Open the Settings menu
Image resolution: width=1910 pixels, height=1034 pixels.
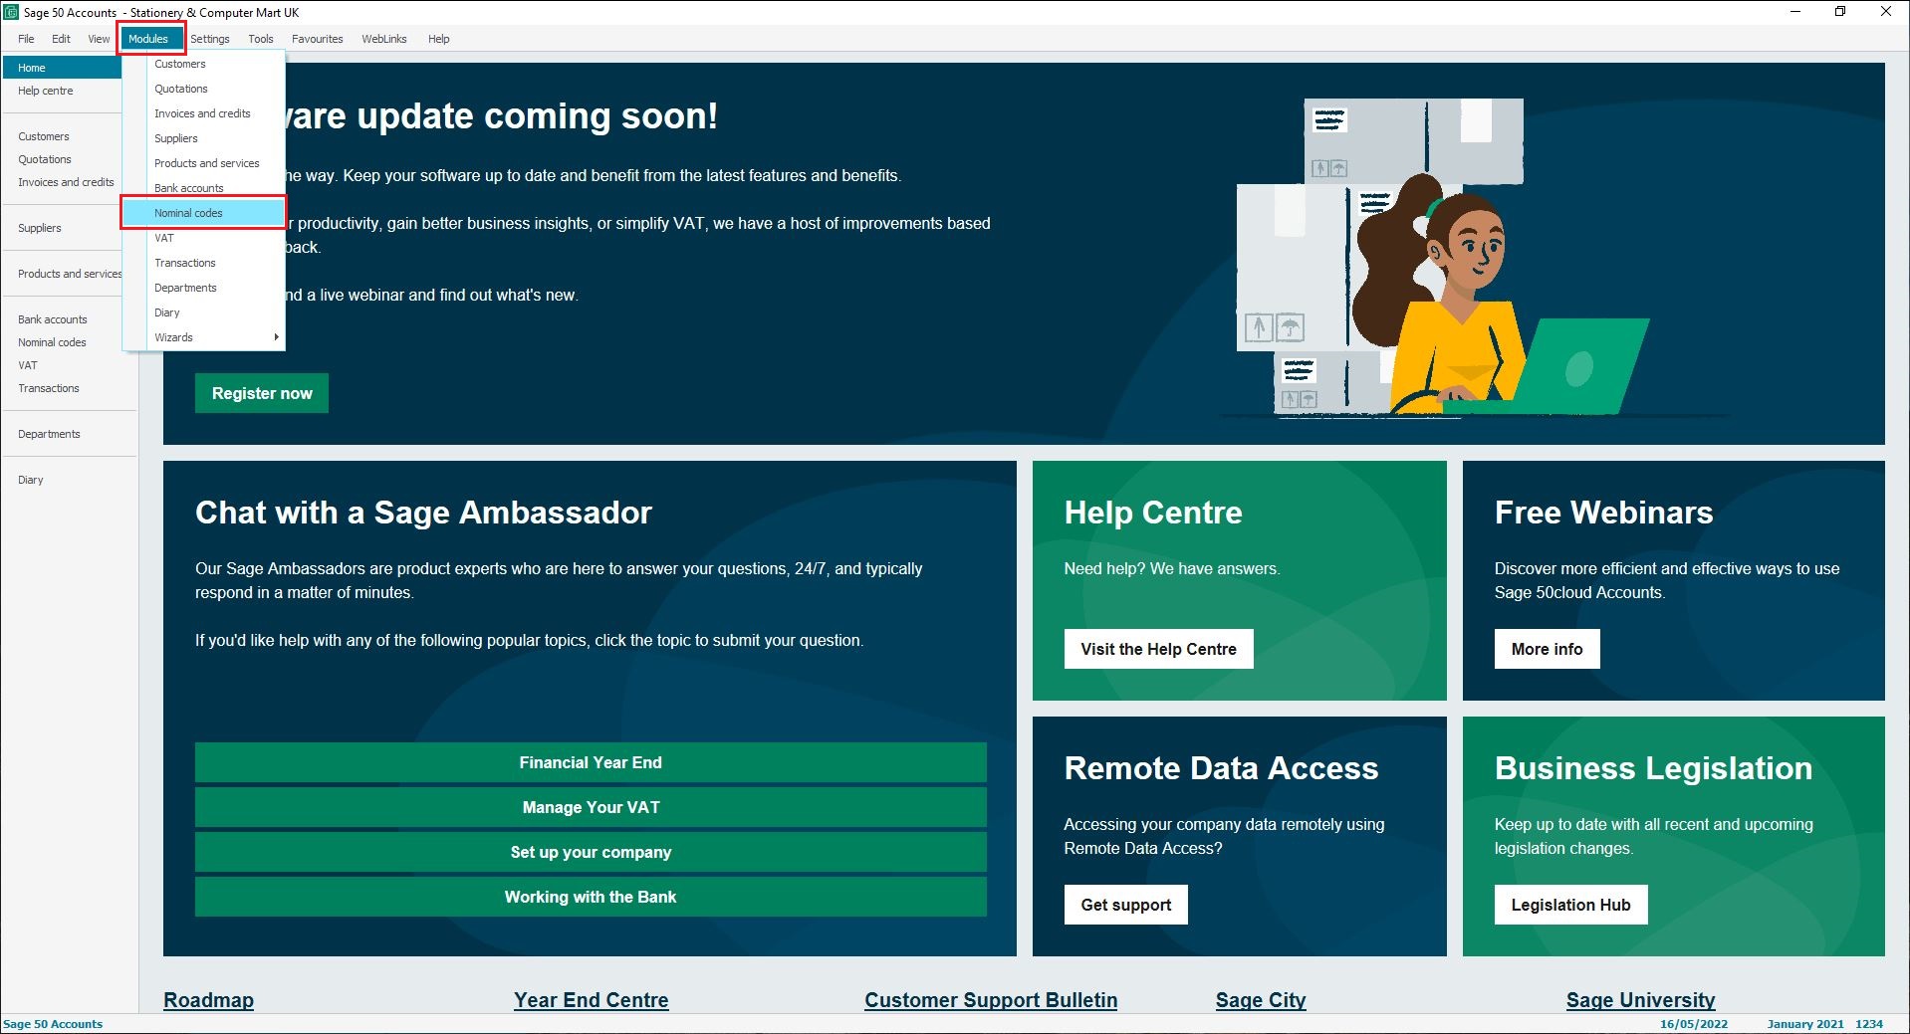[x=209, y=39]
